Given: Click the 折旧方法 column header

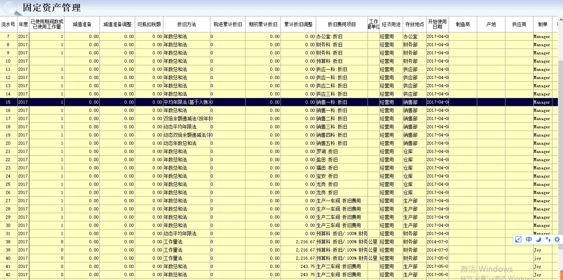Looking at the screenshot, I should pos(186,24).
